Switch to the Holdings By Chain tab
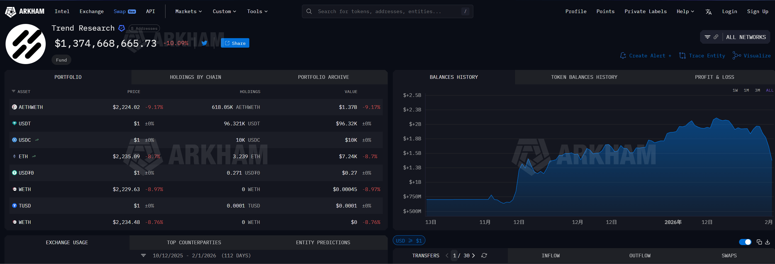The width and height of the screenshot is (775, 264). coord(195,77)
